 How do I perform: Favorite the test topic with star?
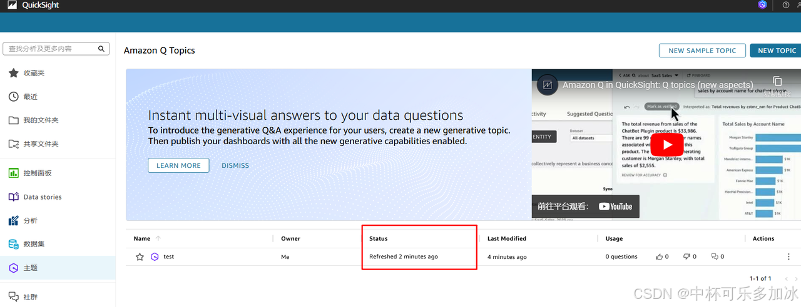tap(140, 256)
